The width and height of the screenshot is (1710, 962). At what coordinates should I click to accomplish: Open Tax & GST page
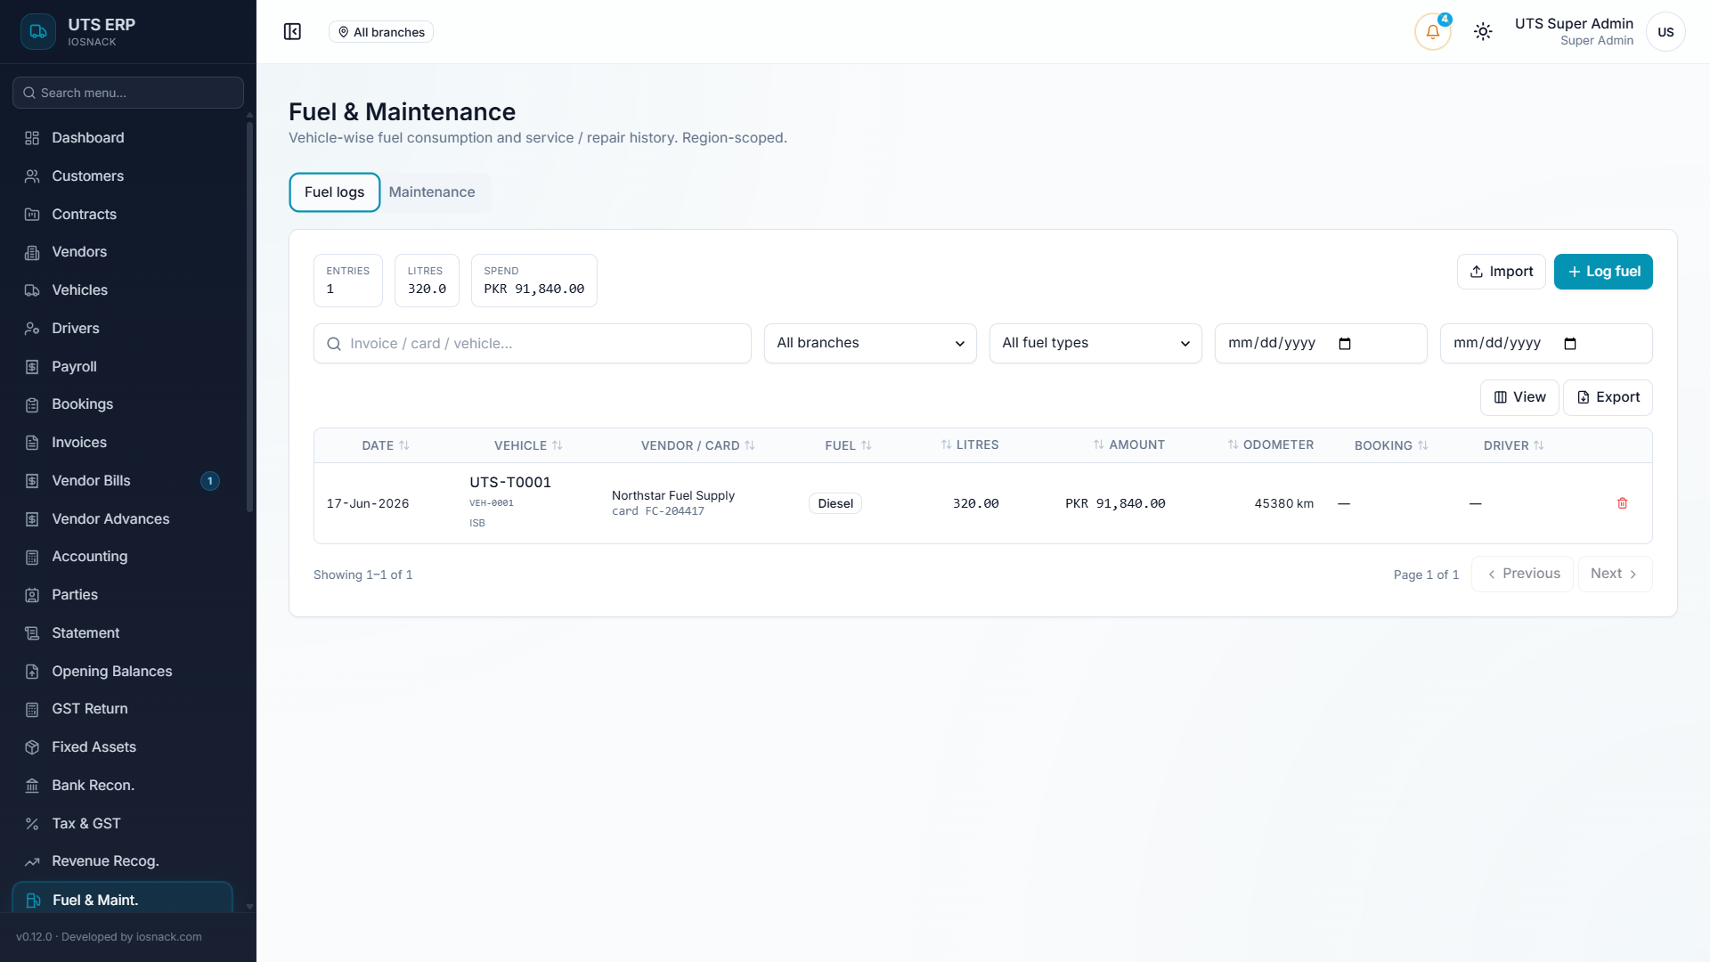pyautogui.click(x=123, y=824)
